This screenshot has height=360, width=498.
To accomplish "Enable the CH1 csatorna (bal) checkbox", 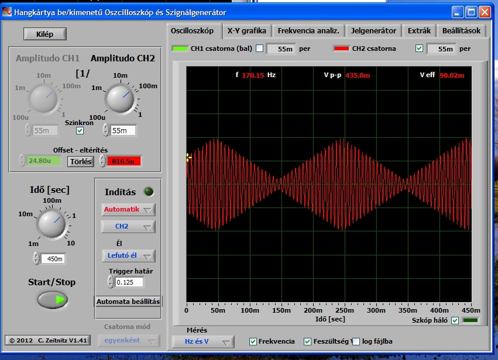I will tap(259, 48).
